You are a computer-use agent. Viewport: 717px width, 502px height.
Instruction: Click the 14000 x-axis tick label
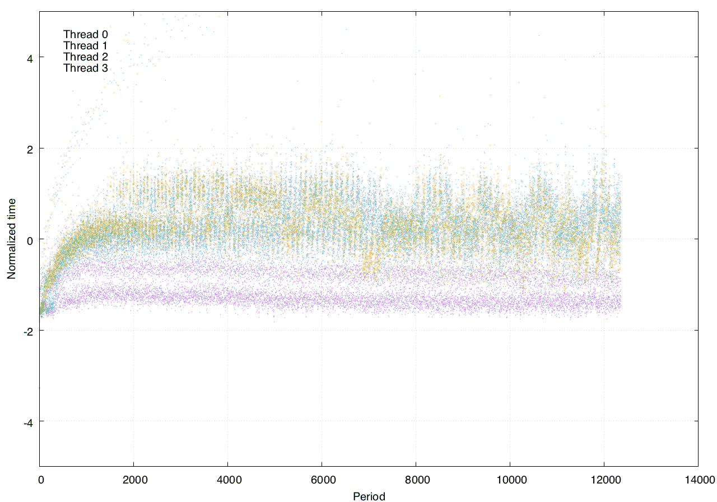click(x=698, y=480)
